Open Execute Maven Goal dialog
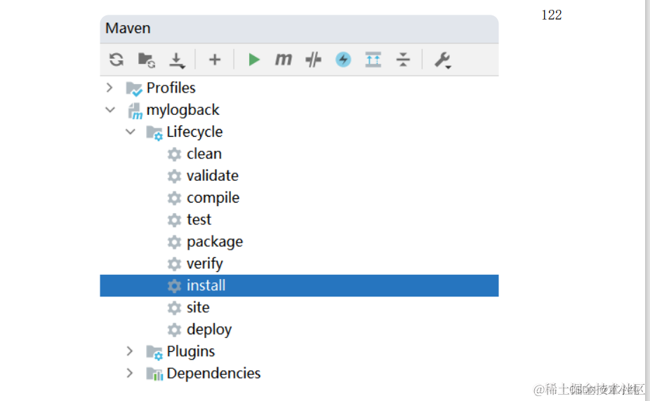The height and width of the screenshot is (401, 650). (284, 60)
